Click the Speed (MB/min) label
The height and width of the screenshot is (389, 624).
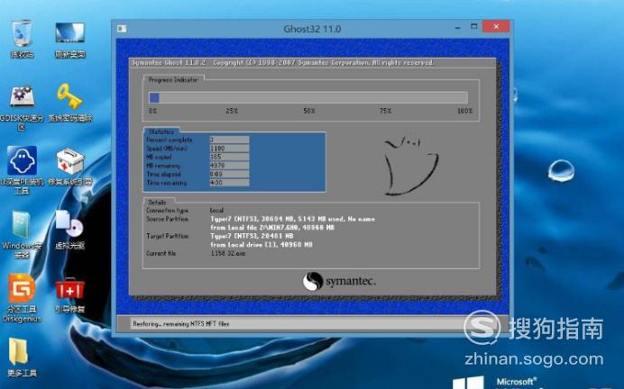(167, 149)
